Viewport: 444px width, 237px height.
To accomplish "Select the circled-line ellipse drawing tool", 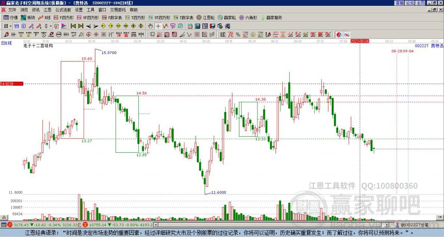I will [59, 35].
